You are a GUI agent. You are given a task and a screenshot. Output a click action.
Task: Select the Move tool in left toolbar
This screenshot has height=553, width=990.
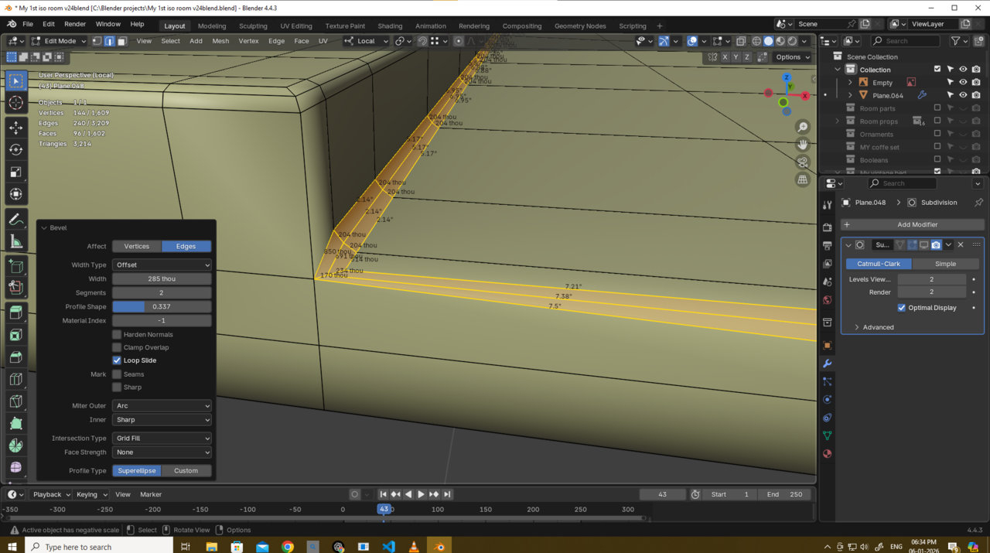[x=15, y=127]
